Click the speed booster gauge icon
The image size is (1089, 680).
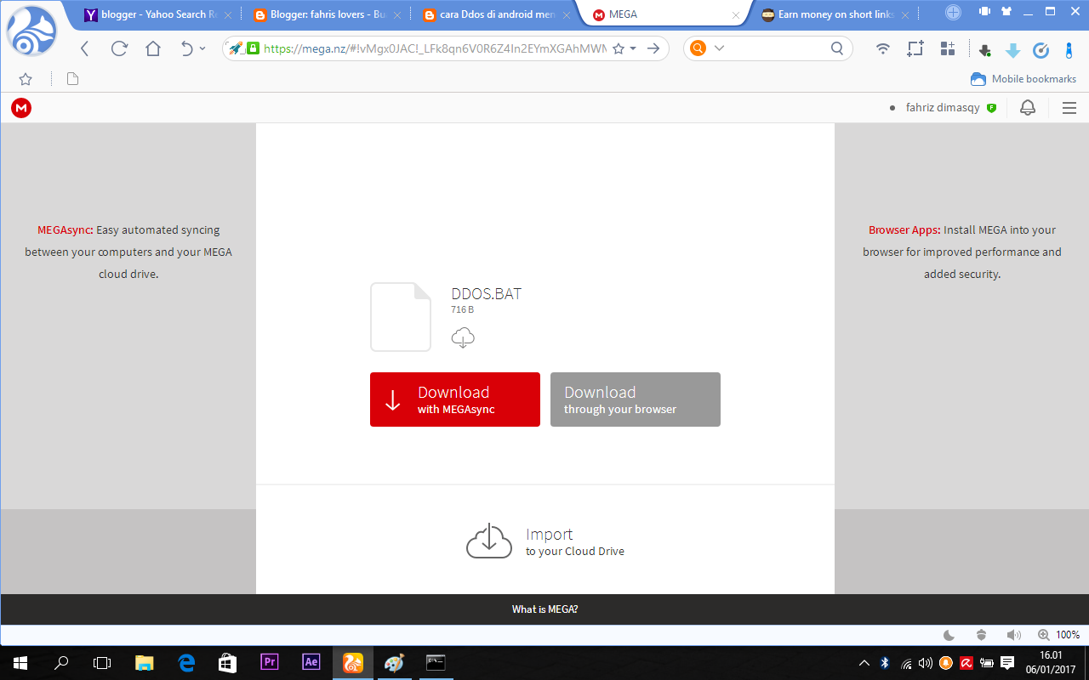pos(1041,50)
